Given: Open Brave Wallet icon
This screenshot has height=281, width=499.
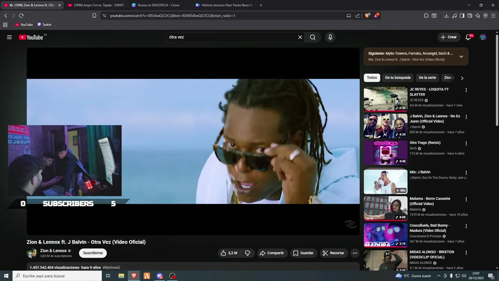Looking at the screenshot, I should [x=470, y=16].
